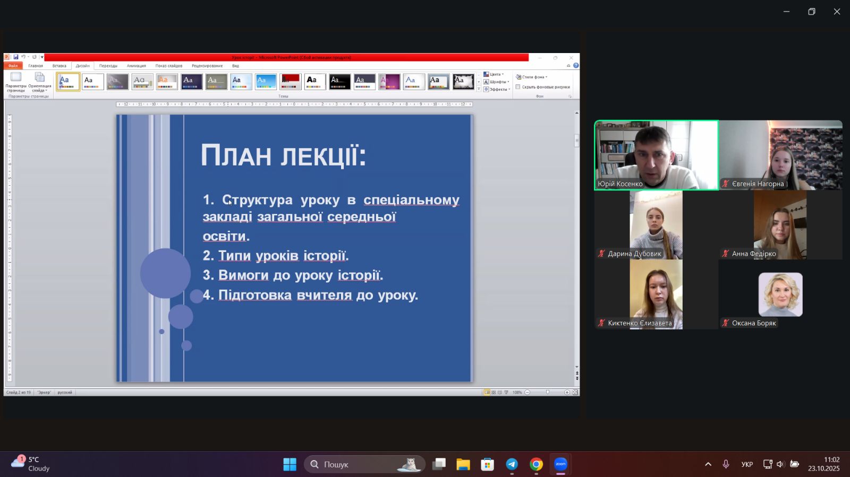
Task: Click the fit slide to window icon
Action: tap(575, 393)
